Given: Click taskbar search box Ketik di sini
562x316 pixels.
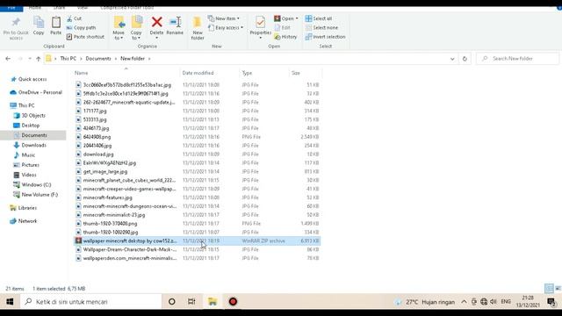Looking at the screenshot, I should pos(91,302).
